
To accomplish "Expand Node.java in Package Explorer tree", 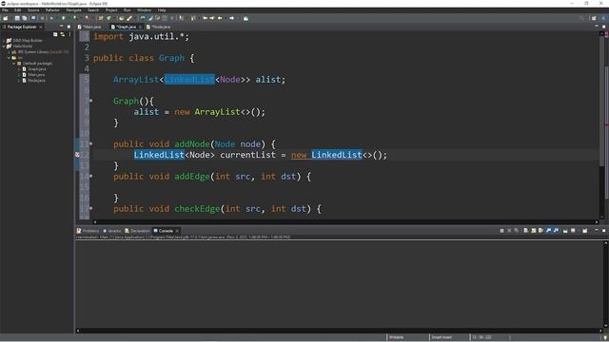I will click(x=19, y=80).
